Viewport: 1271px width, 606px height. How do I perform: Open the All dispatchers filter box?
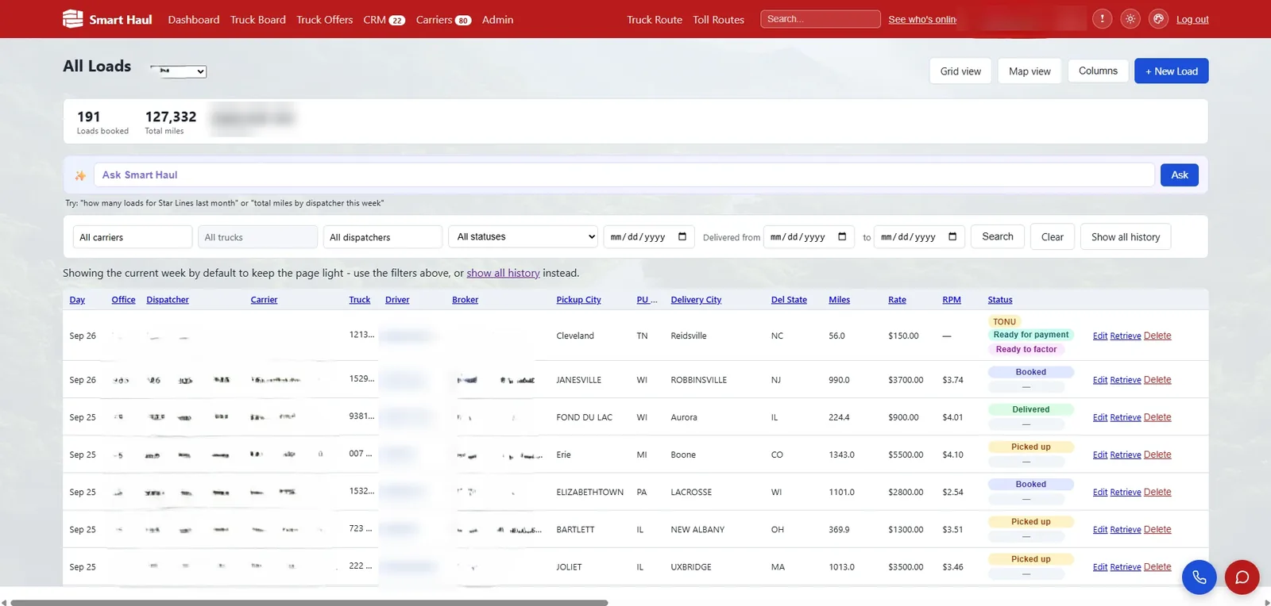coord(383,237)
